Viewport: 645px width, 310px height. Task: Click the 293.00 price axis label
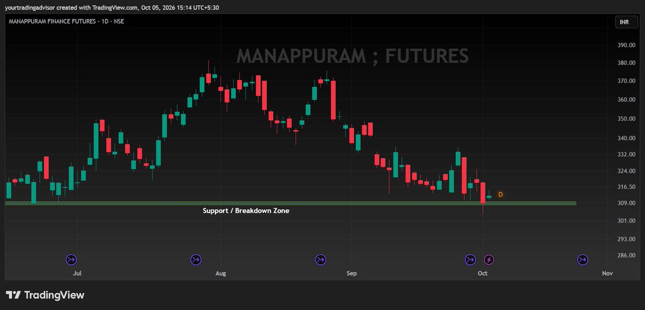pyautogui.click(x=627, y=239)
